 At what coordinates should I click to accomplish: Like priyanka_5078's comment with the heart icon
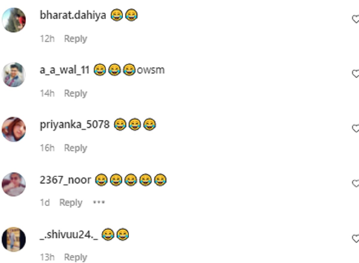coord(355,128)
